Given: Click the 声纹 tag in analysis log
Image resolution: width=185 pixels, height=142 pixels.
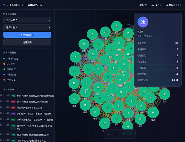Looking at the screenshot, I should pos(13,114).
